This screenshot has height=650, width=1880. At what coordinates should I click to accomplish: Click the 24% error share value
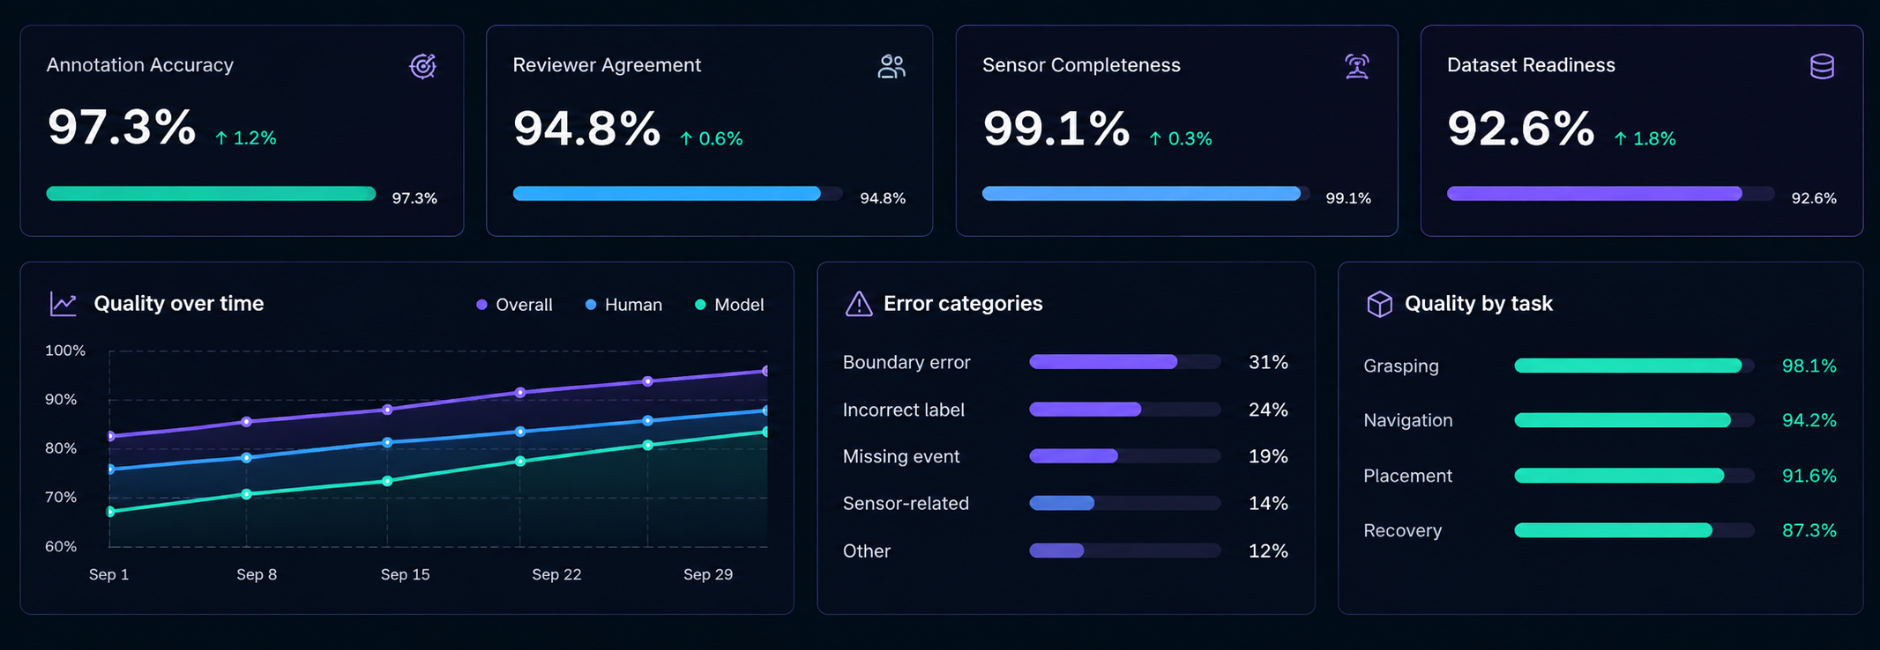click(x=1268, y=410)
